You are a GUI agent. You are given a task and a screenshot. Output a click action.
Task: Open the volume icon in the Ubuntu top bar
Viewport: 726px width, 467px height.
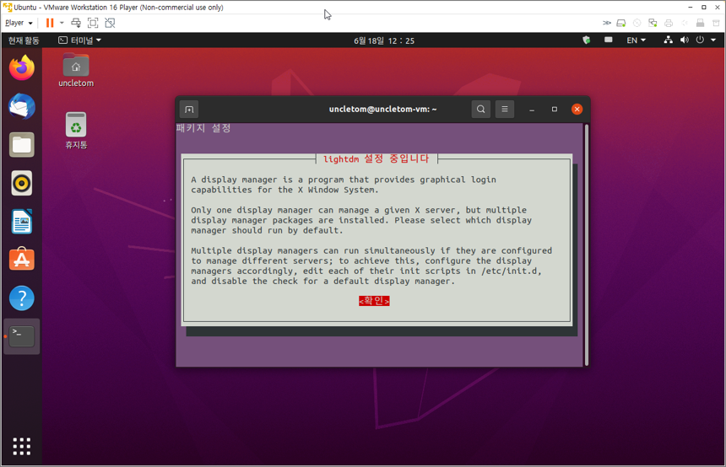[685, 40]
